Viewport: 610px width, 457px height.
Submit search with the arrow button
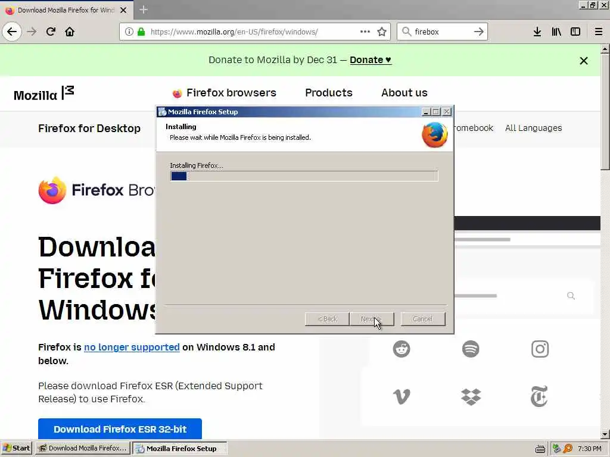tap(479, 32)
